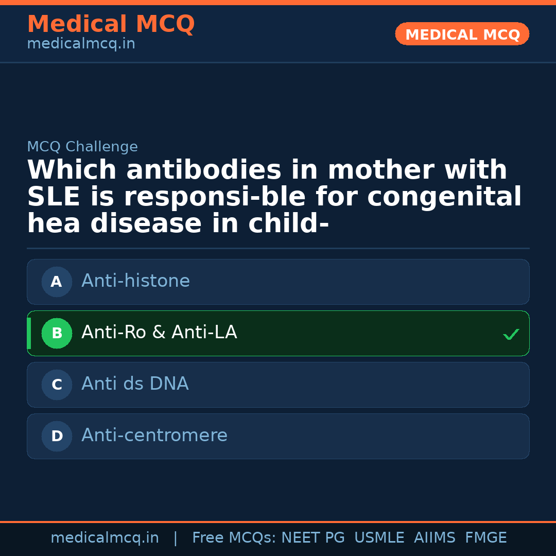Open the medicalmcq.in link in the footer

[105, 538]
